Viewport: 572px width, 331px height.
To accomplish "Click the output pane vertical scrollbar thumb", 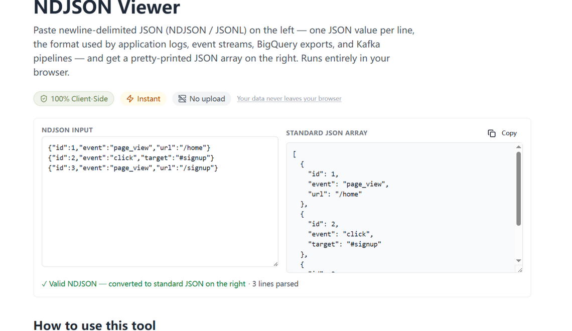I will (518, 189).
